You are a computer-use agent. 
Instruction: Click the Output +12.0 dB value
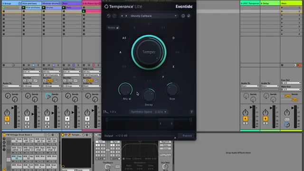coord(122,136)
